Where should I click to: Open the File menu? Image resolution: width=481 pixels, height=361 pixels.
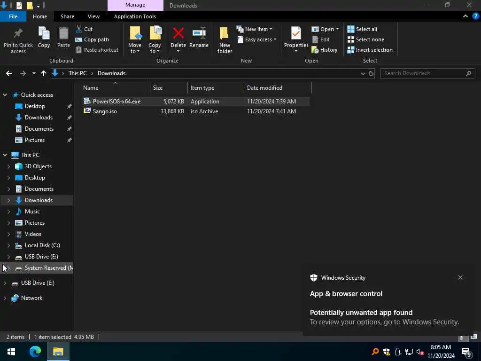click(x=13, y=16)
